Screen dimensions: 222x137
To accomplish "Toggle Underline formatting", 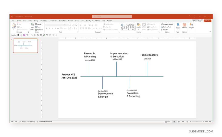I will [x=52, y=28].
